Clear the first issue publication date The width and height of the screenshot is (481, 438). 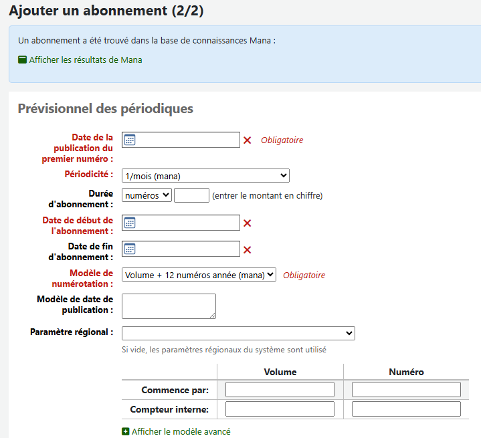[x=247, y=140]
